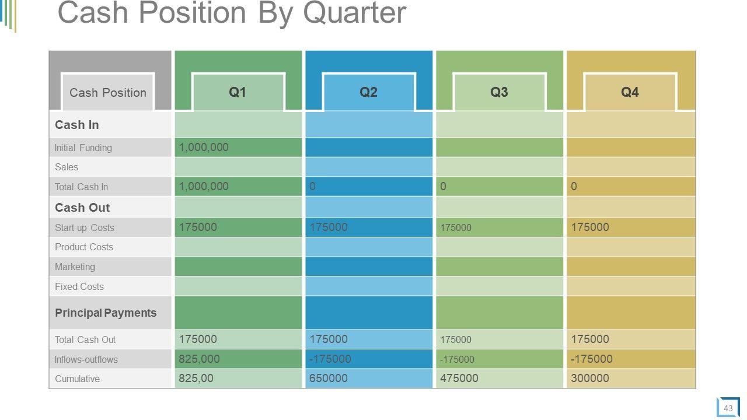Viewport: 747px width, 420px height.
Task: Select Q1 Cumulative cell 825,00
Action: pyautogui.click(x=196, y=378)
